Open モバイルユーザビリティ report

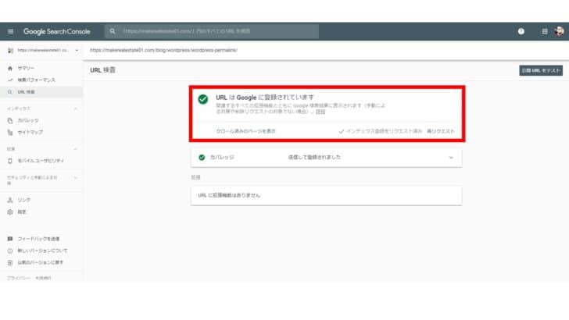point(41,161)
